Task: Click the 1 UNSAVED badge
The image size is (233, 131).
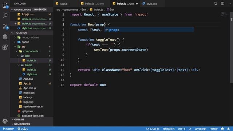Action: click(40, 9)
